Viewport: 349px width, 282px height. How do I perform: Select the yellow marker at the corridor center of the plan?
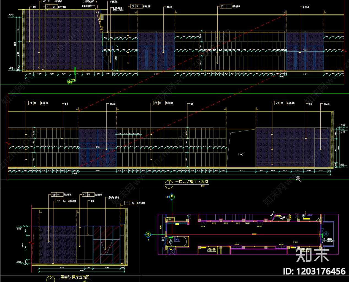click(x=254, y=234)
